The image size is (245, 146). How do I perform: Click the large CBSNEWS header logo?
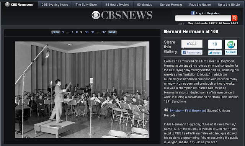[122, 15]
